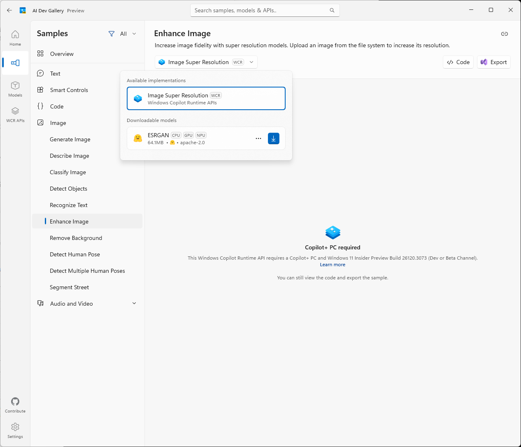This screenshot has width=521, height=447.
Task: Open the All filter dropdown
Action: click(x=123, y=34)
